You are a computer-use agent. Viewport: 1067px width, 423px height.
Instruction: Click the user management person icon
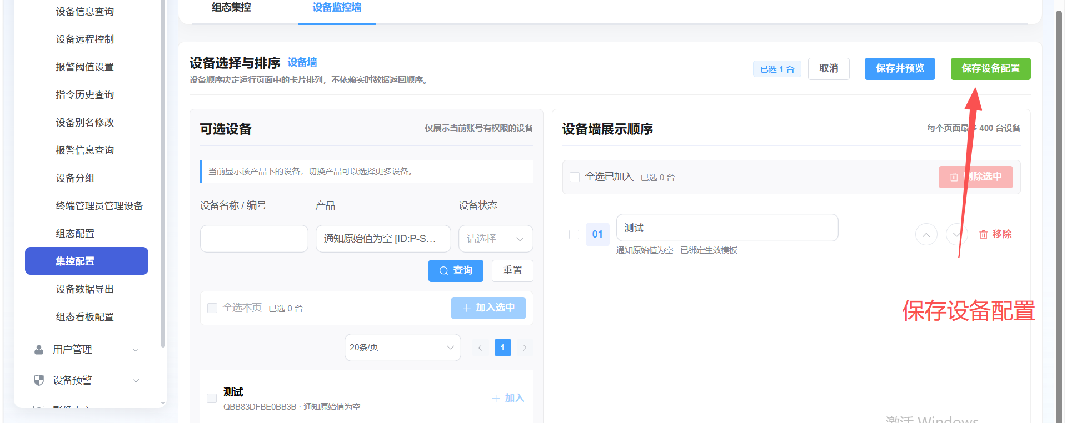click(39, 350)
